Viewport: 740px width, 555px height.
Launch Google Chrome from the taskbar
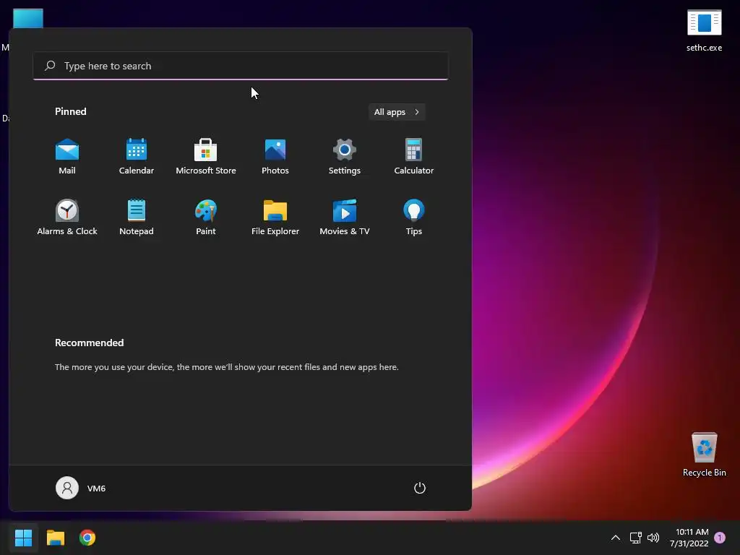pyautogui.click(x=87, y=538)
